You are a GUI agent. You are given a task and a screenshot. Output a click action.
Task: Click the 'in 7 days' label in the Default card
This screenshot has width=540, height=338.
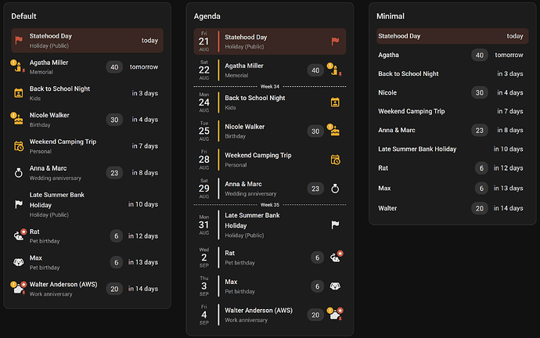pos(145,146)
